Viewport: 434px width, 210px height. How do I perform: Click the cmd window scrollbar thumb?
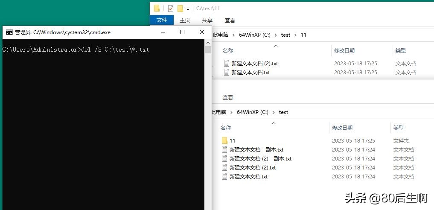(208, 50)
